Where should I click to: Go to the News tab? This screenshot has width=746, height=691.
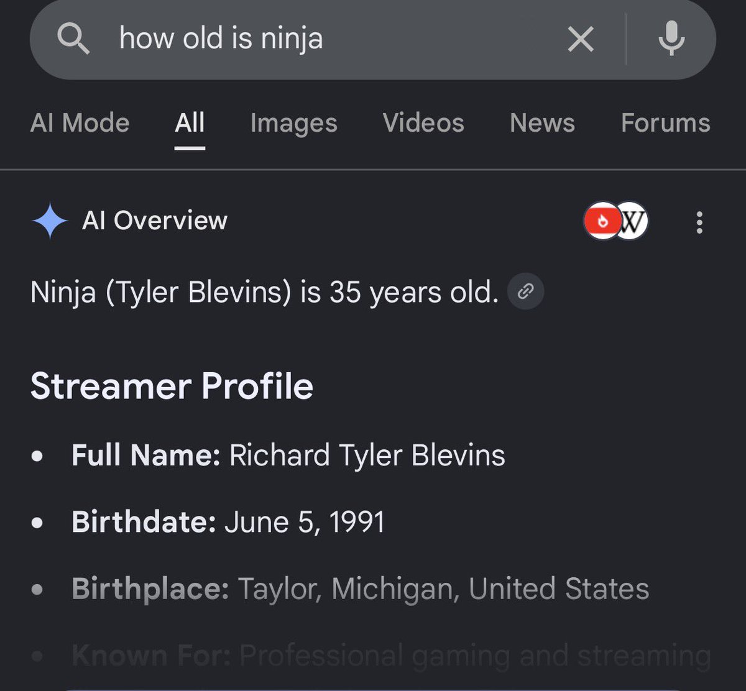point(542,123)
